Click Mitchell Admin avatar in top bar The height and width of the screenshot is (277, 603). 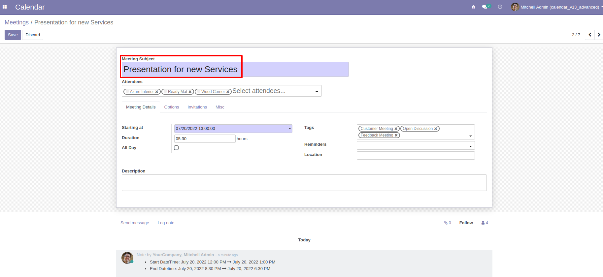coord(515,7)
